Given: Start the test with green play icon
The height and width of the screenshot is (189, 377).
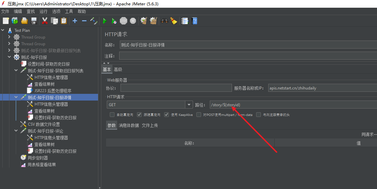Looking at the screenshot, I should 105,21.
